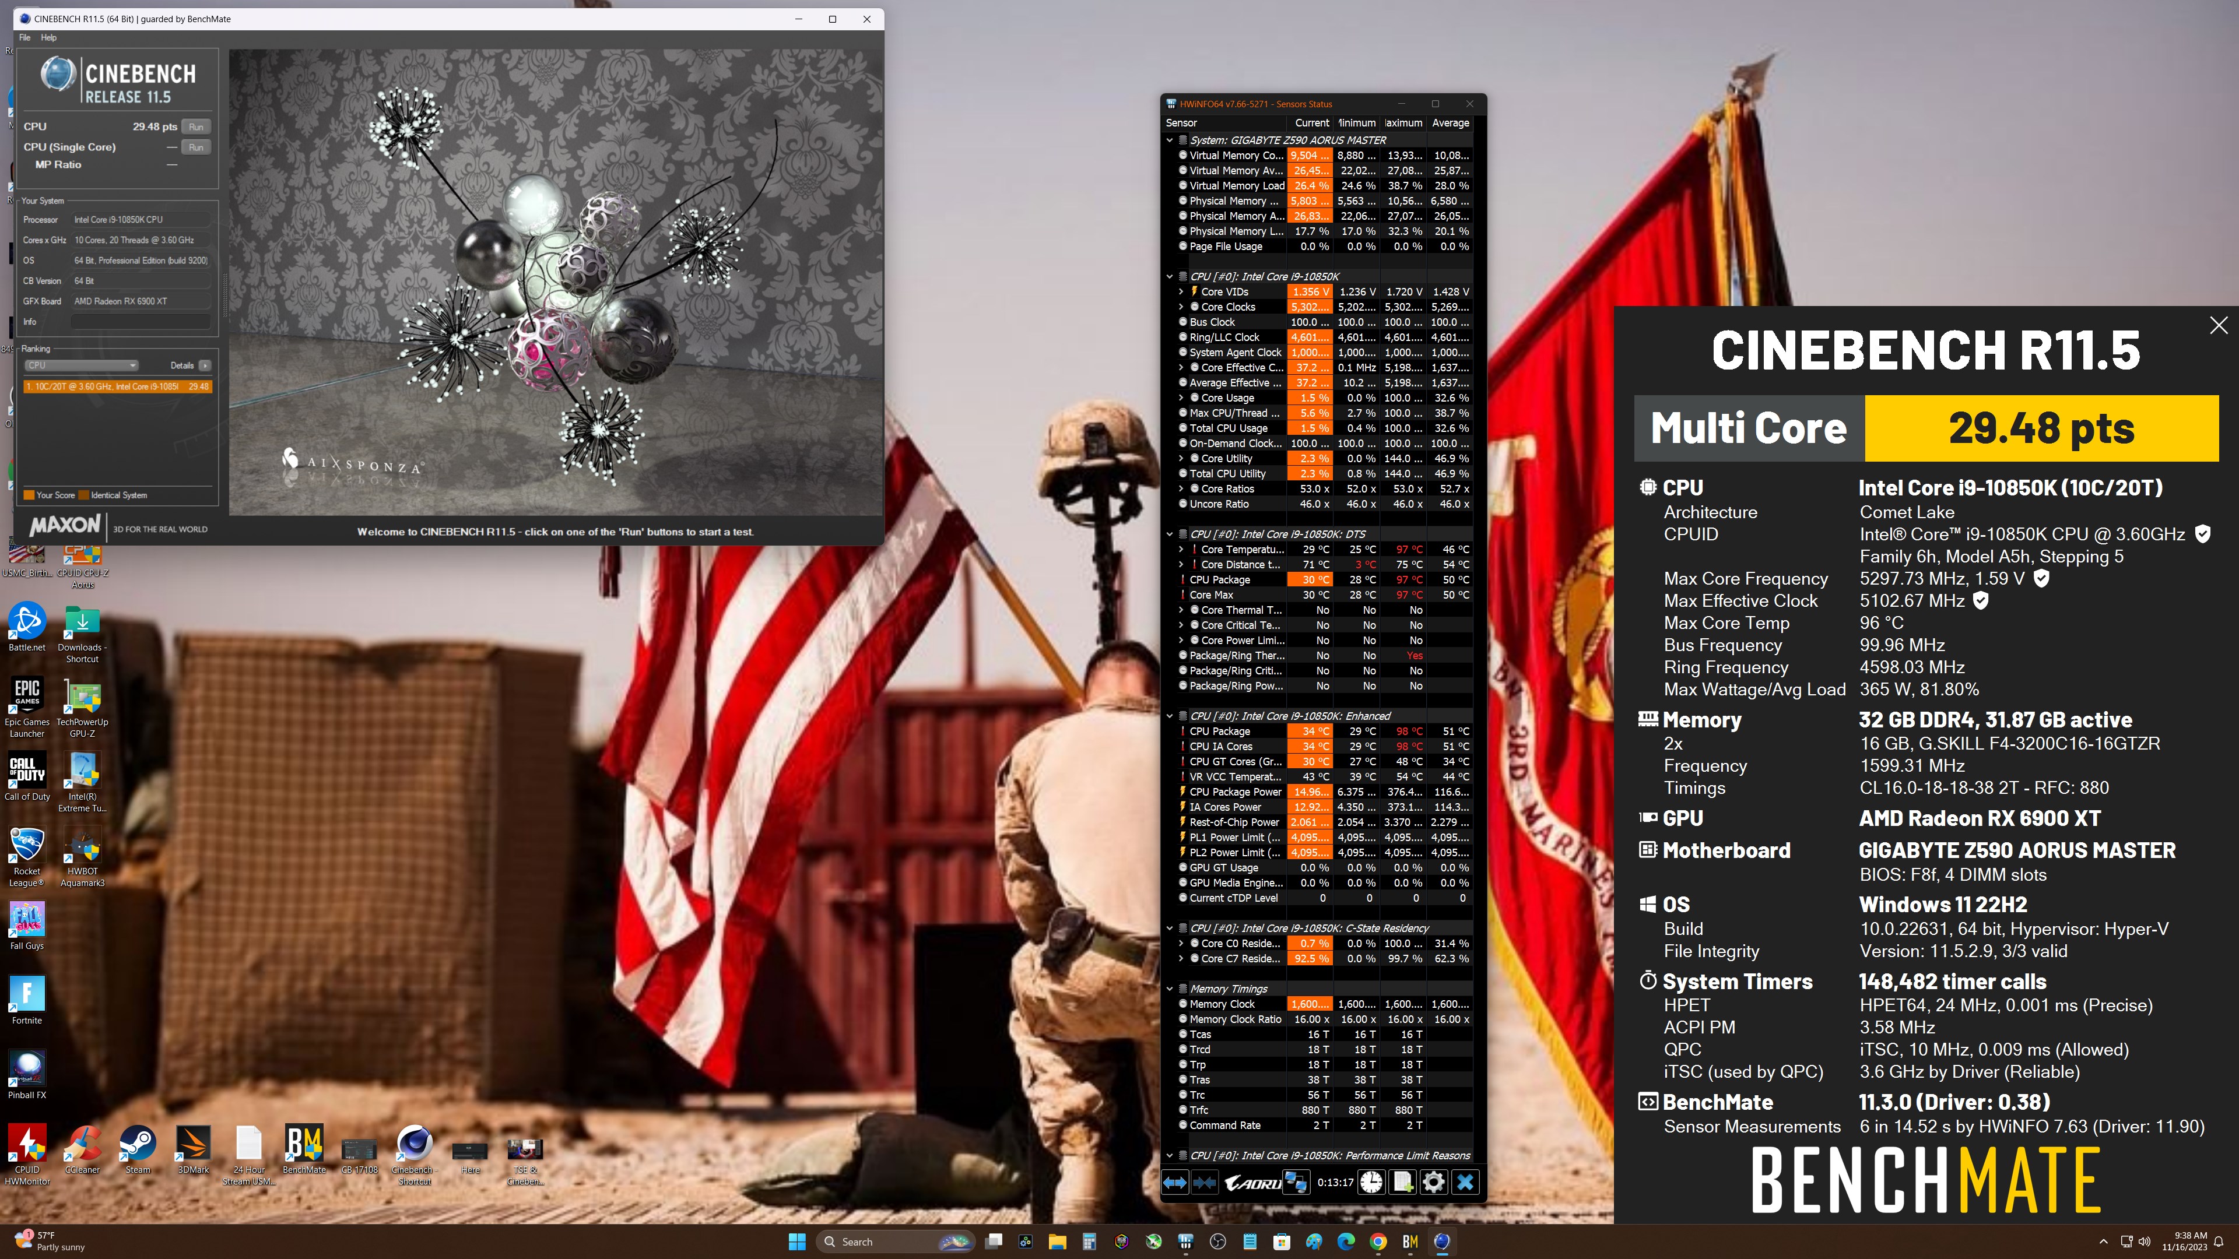Open Cinebench Help menu

48,37
